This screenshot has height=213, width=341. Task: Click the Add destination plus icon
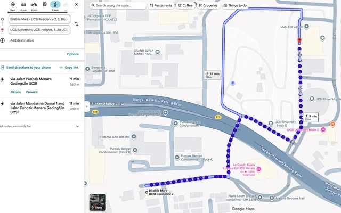click(3, 40)
